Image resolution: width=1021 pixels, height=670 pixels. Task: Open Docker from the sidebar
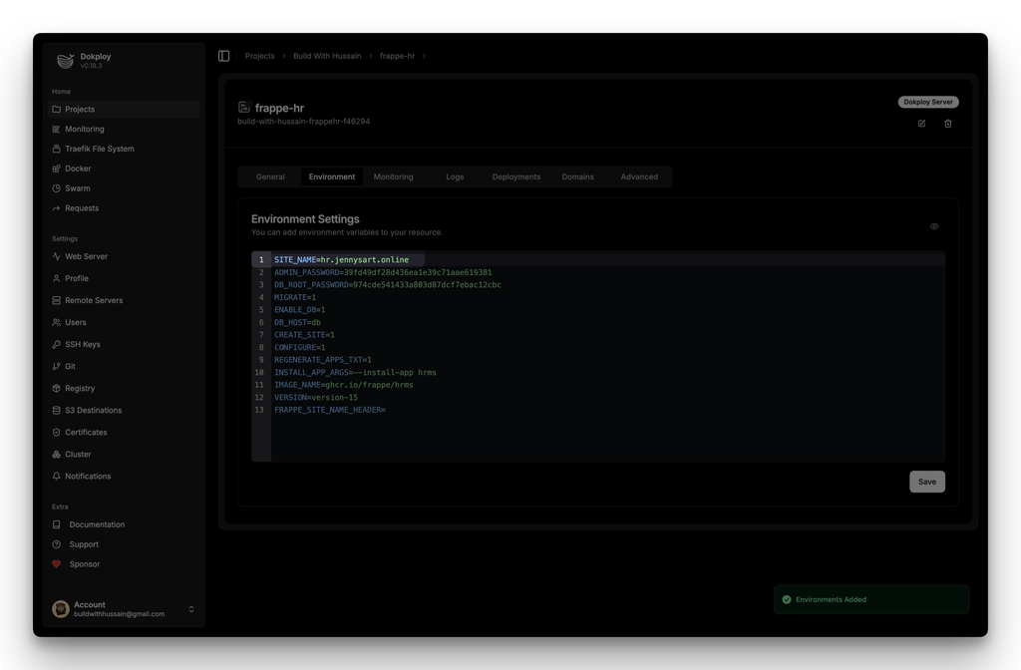[x=78, y=168]
